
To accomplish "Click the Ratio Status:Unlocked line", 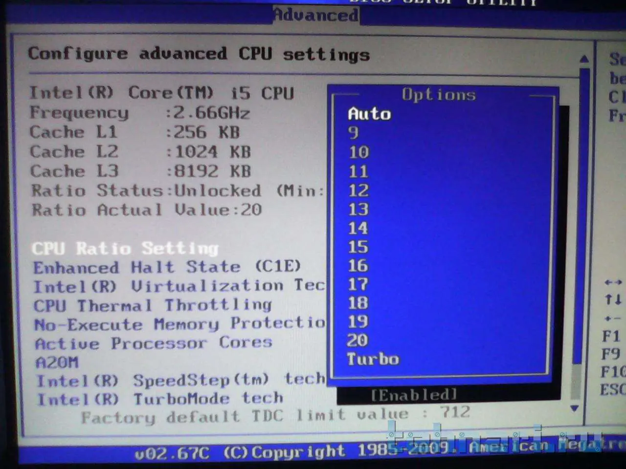I will coord(178,191).
